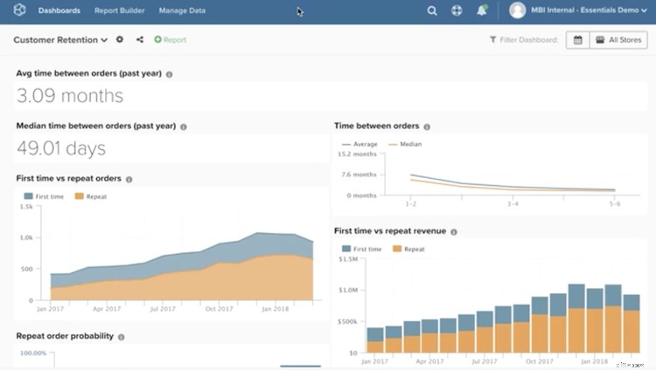Open the Manage Data menu
Image resolution: width=656 pixels, height=370 pixels.
(182, 11)
